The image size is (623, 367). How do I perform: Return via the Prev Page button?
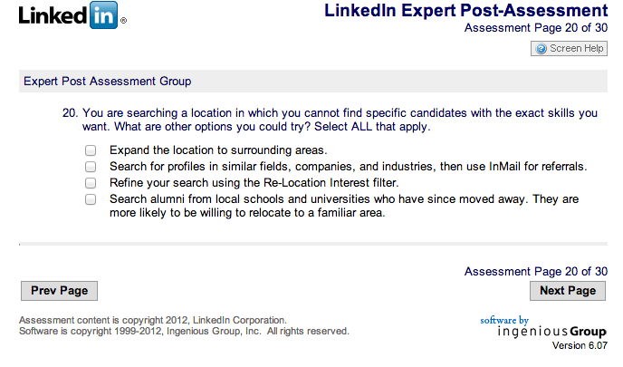pos(59,291)
